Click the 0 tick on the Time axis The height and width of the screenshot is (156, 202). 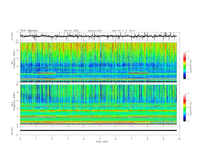[x=20, y=139]
